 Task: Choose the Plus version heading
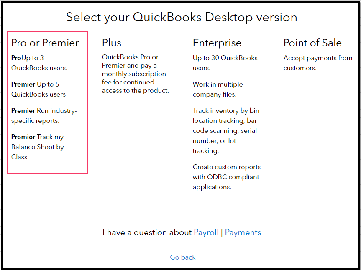(112, 43)
